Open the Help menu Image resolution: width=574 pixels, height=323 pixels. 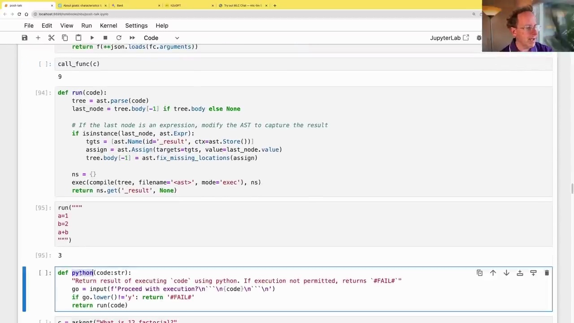(x=162, y=26)
